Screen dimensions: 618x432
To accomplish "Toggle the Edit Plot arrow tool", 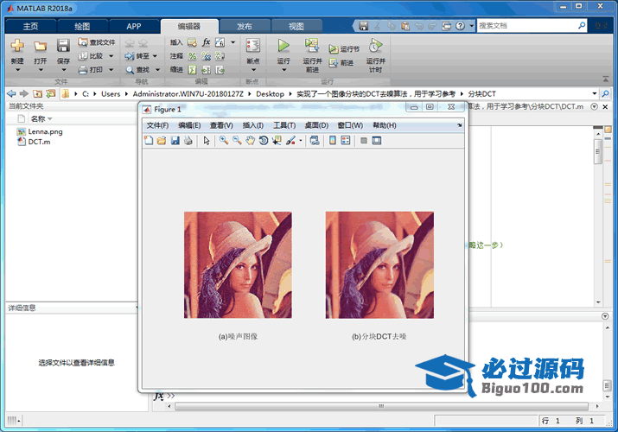I will (x=207, y=141).
